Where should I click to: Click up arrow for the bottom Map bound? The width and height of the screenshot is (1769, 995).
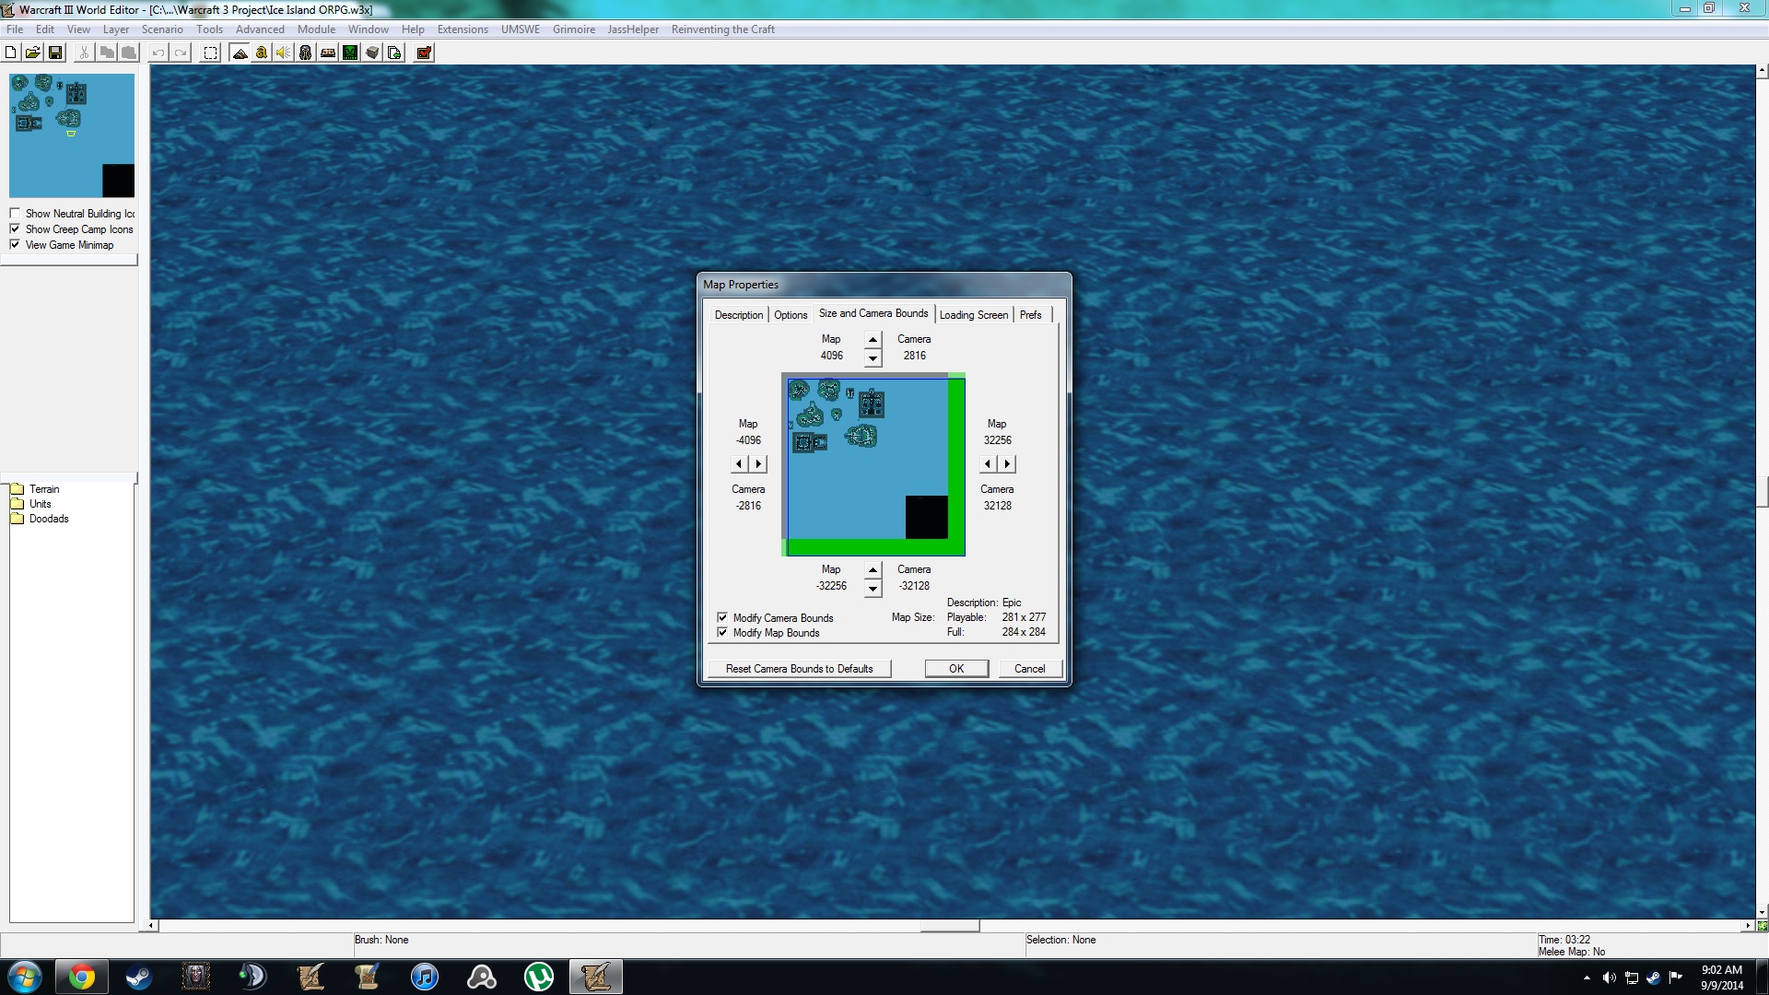[x=873, y=570]
